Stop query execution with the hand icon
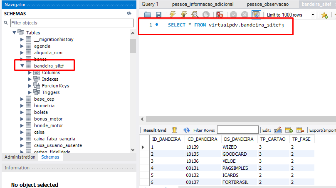This screenshot has height=188, width=336. 206,14
